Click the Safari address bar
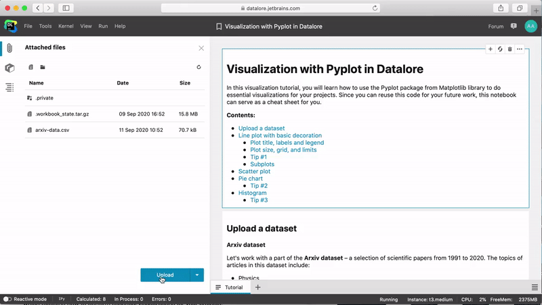542x305 pixels. pos(270,8)
